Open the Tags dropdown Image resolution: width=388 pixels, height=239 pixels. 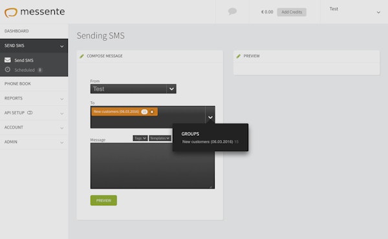[x=140, y=138]
